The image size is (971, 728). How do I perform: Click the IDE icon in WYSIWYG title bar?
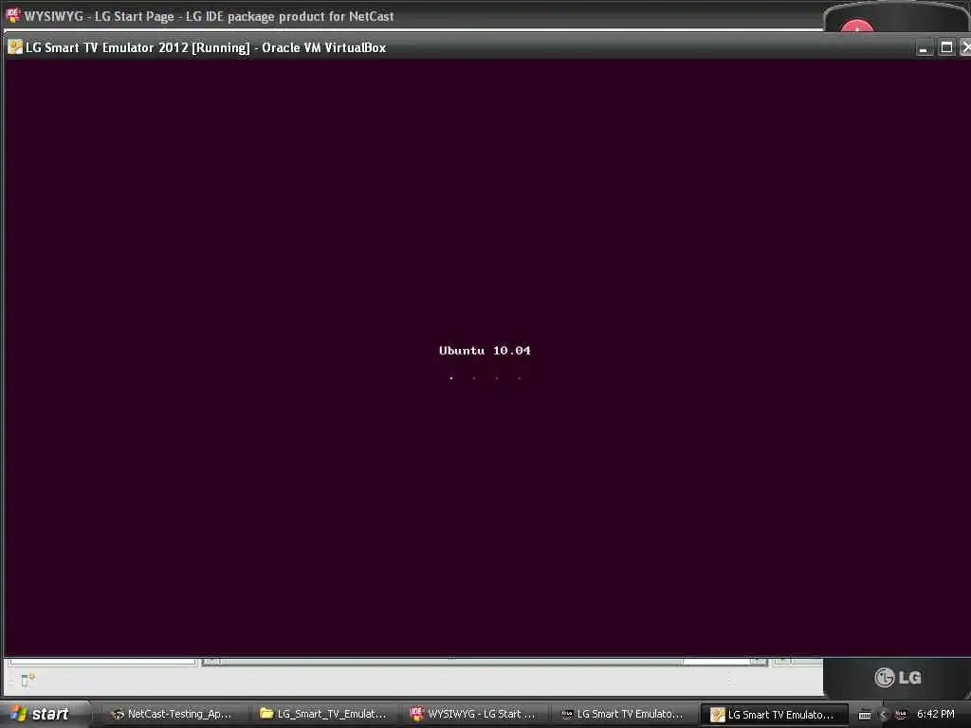tap(12, 15)
